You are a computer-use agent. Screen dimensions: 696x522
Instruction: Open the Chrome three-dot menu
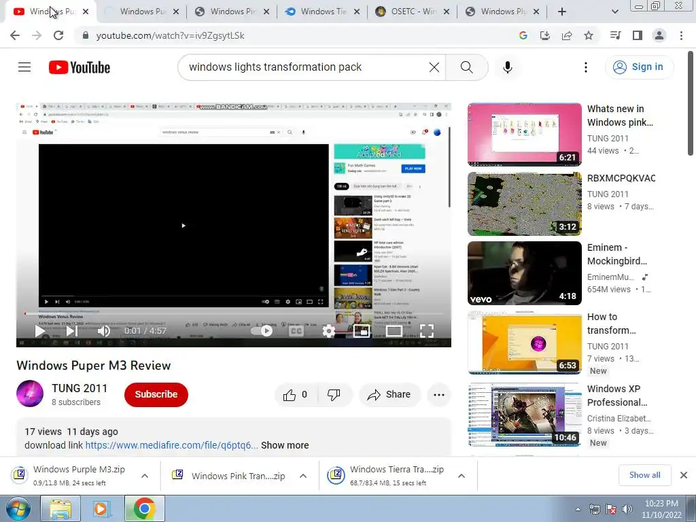tap(681, 35)
